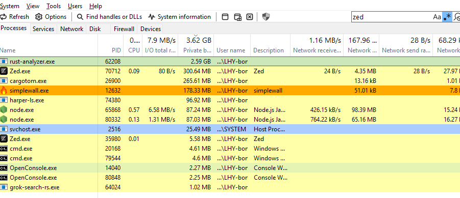Click the Zed.exe icon for PID 35980

pos(4,138)
